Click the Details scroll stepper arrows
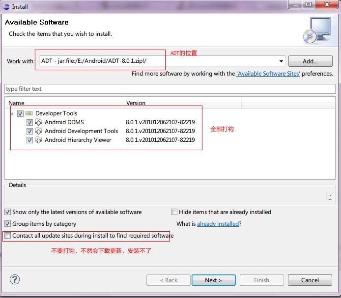 330,197
